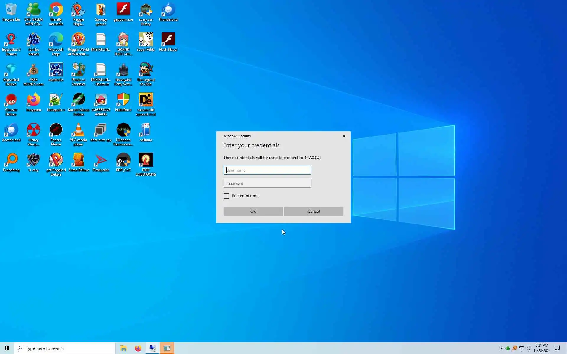Click Firefox icon in the taskbar
The height and width of the screenshot is (354, 567).
coord(138,348)
